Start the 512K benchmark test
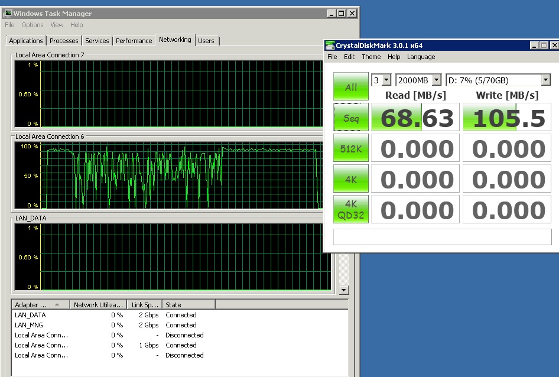 [x=351, y=148]
